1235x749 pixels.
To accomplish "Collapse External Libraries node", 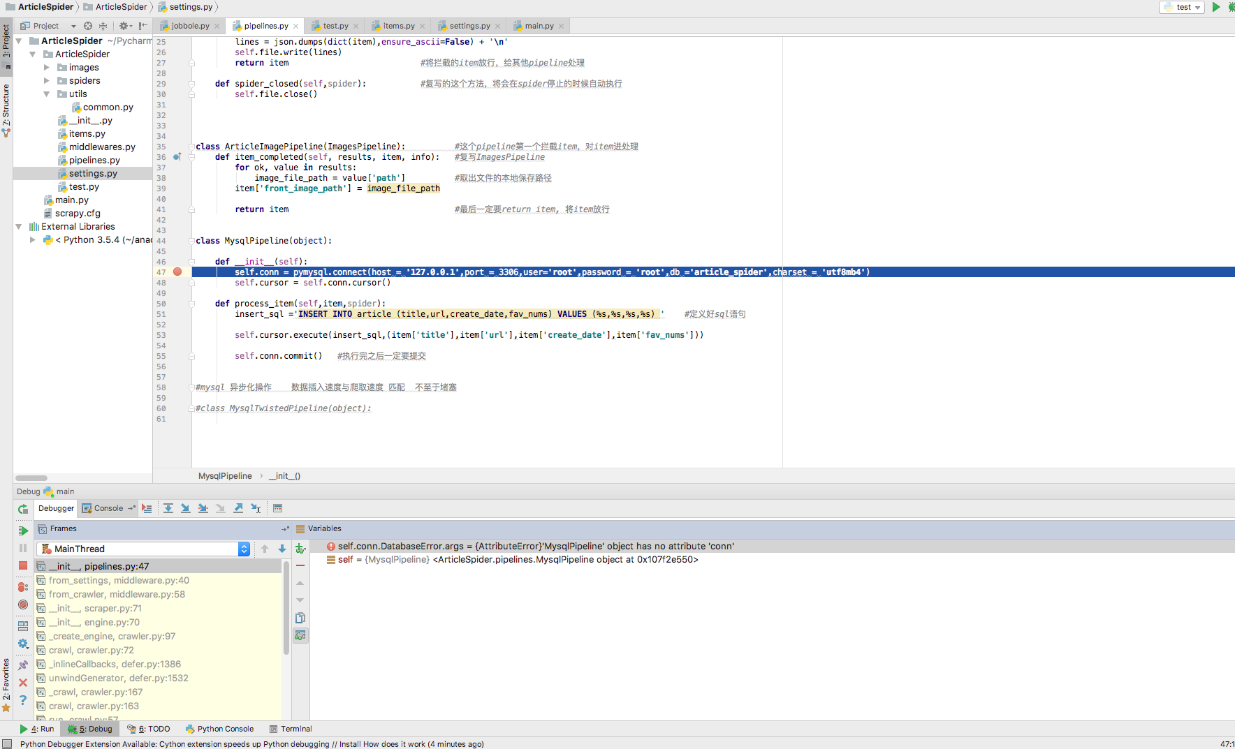I will [19, 227].
